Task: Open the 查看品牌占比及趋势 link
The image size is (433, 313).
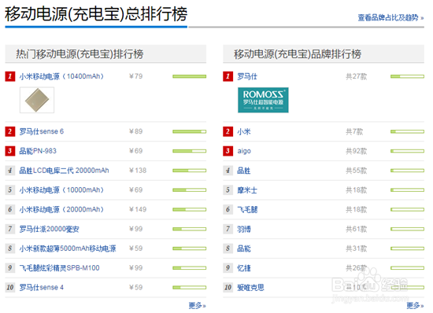Action: [x=390, y=17]
